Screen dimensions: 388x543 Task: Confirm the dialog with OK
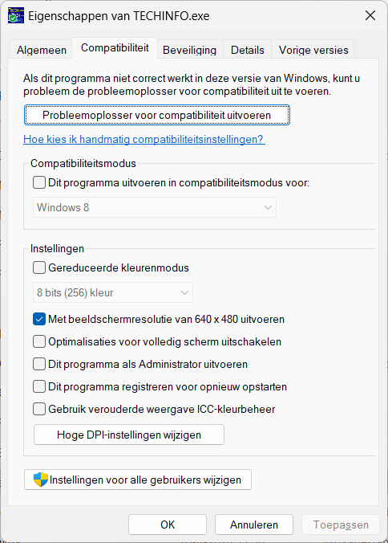168,525
